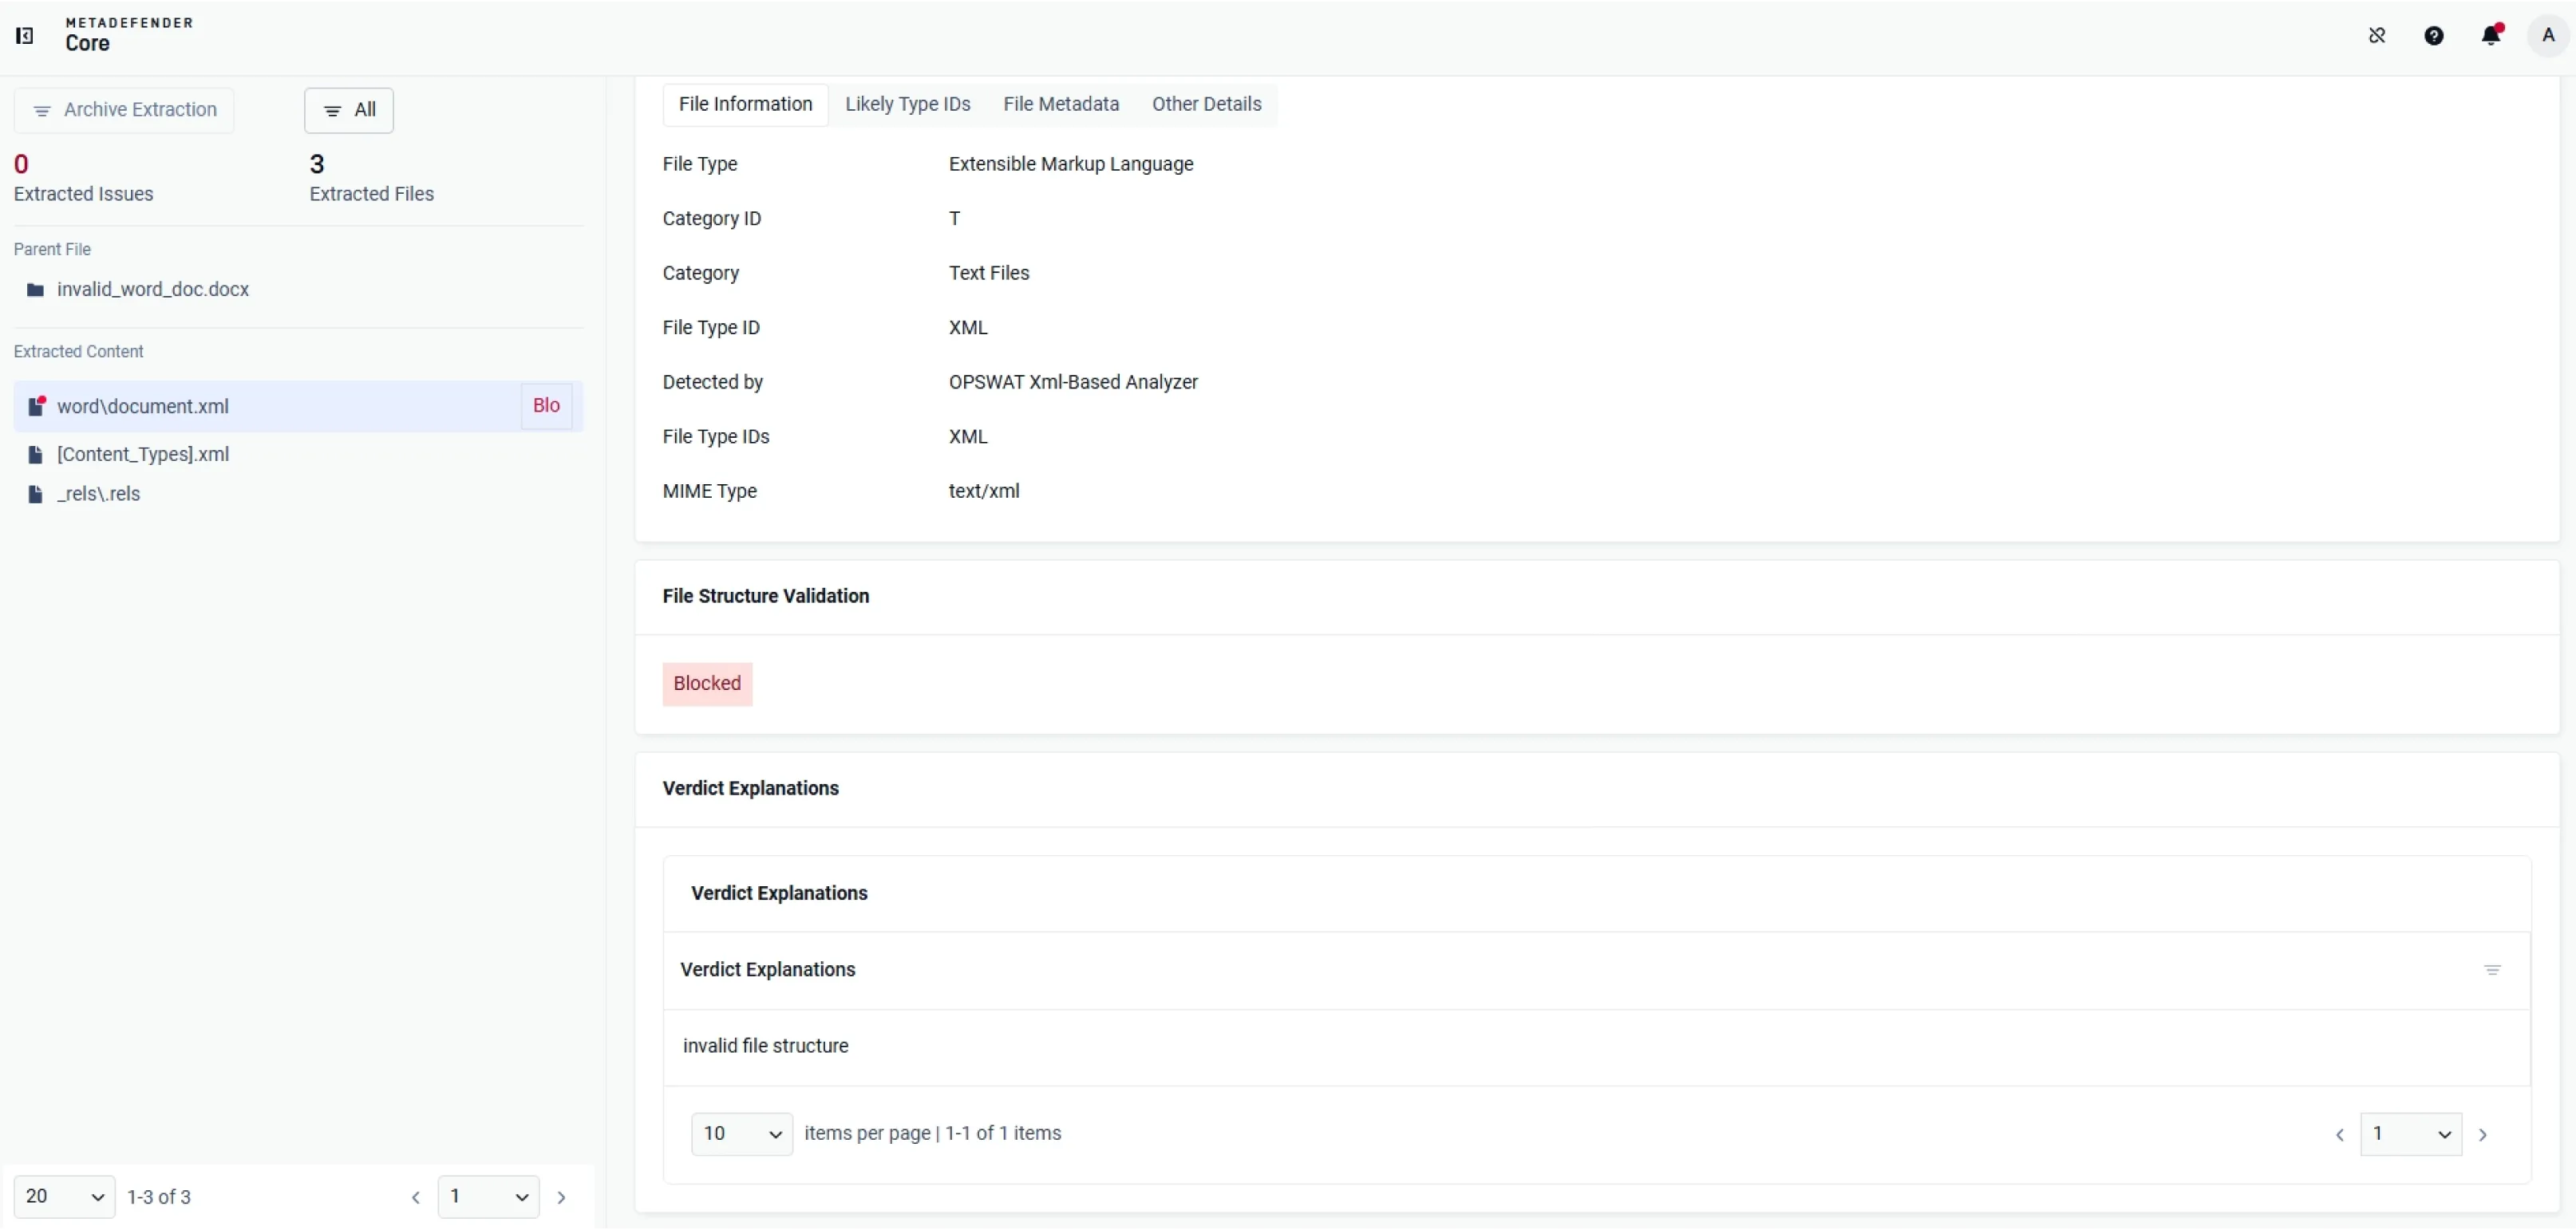Click the Extensible Markup Language value
The width and height of the screenshot is (2576, 1230).
pos(1071,164)
